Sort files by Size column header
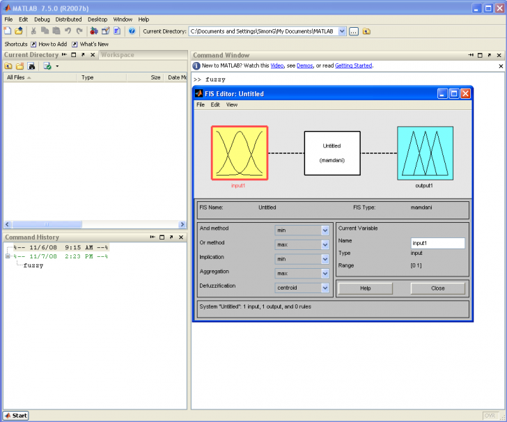 tap(146, 77)
